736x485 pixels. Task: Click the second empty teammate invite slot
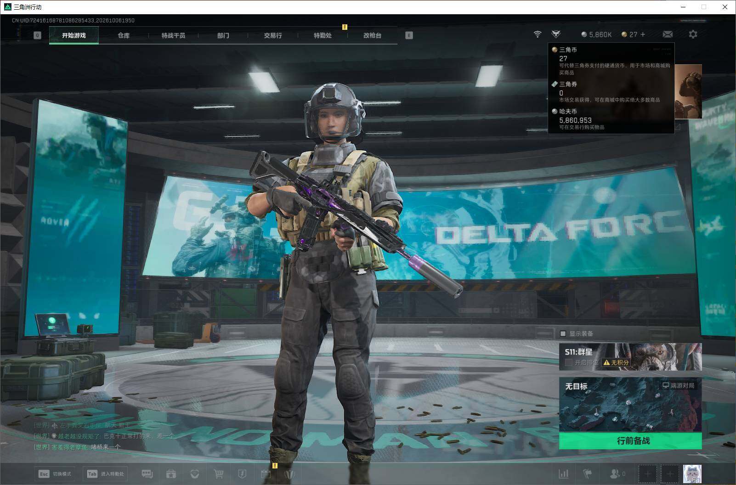point(670,474)
